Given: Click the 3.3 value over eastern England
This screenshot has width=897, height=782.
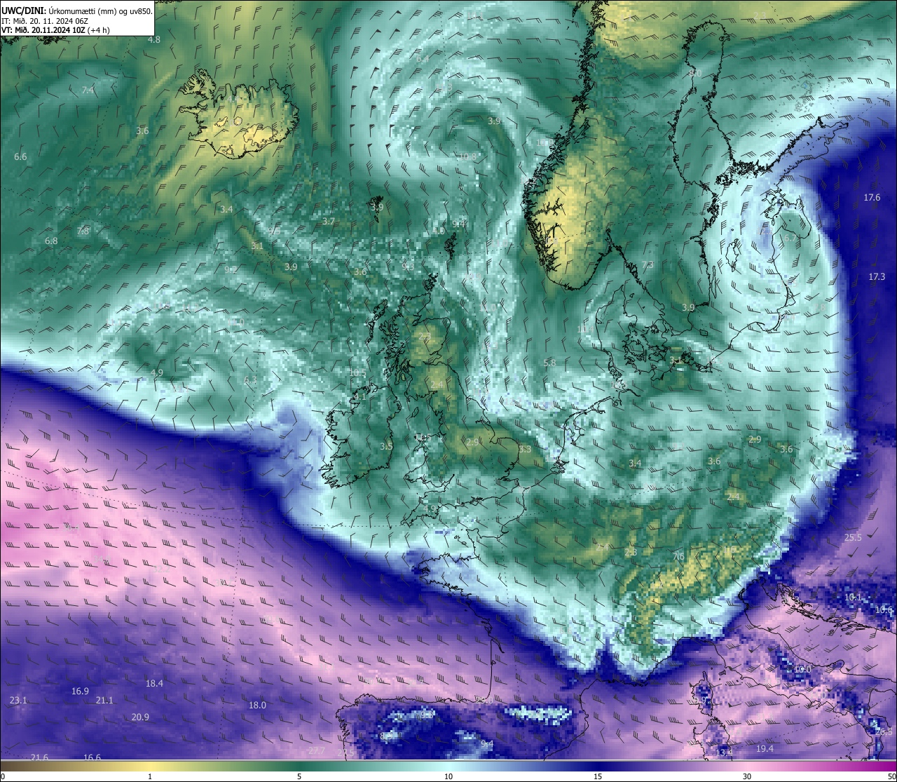Looking at the screenshot, I should point(524,449).
